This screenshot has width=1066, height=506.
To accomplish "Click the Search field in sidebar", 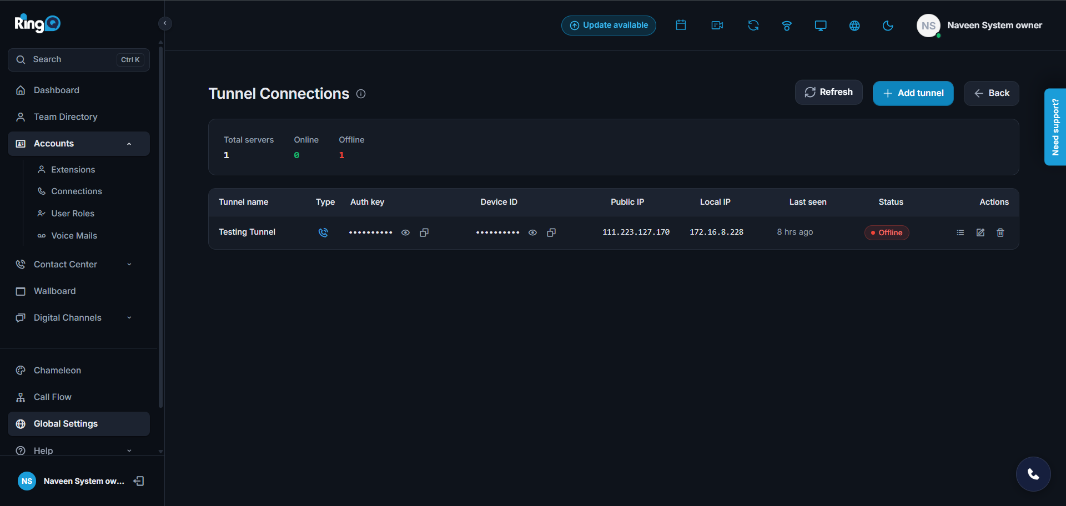I will [x=79, y=60].
